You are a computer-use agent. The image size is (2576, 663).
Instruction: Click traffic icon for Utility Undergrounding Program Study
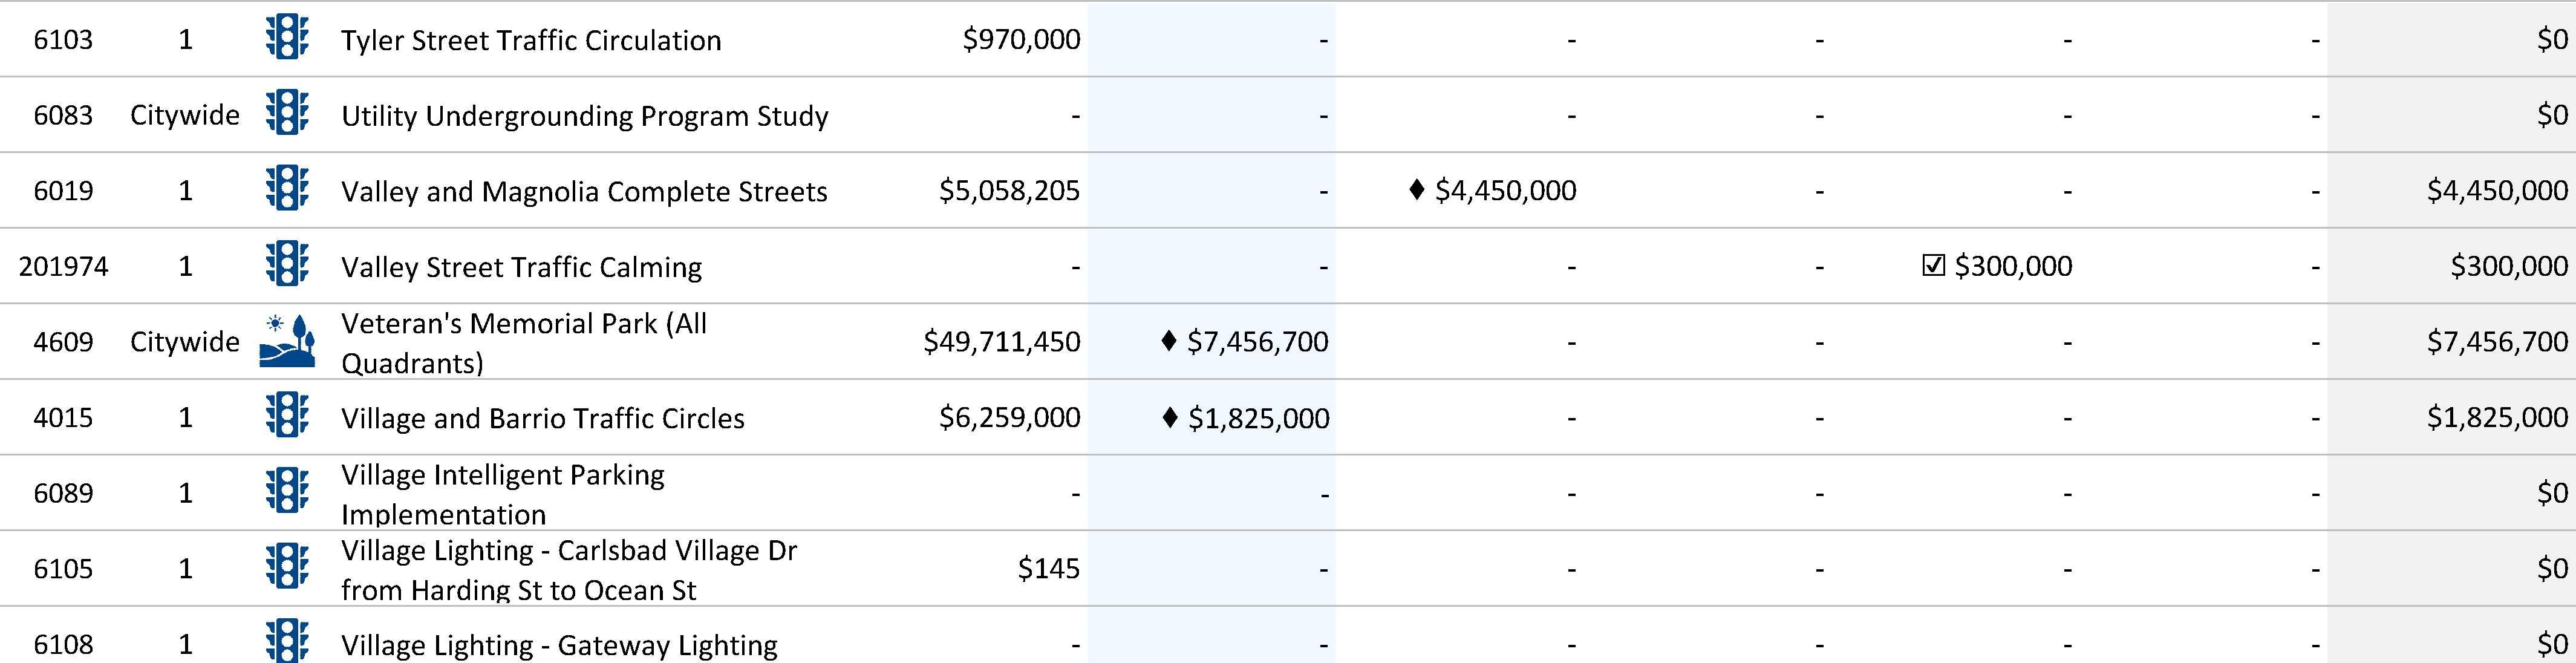pos(287,114)
